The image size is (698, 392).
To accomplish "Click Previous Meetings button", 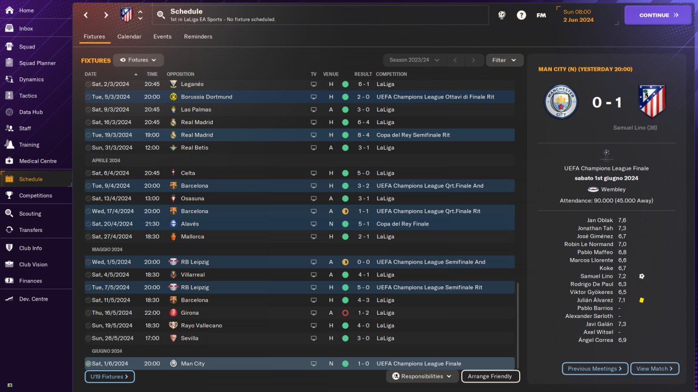I will (x=595, y=369).
